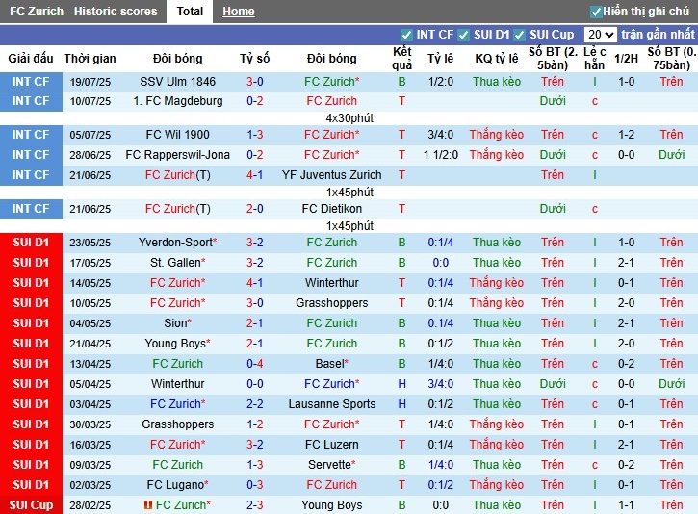Click the KQ tỷ lệ column header
This screenshot has width=698, height=514.
(497, 59)
